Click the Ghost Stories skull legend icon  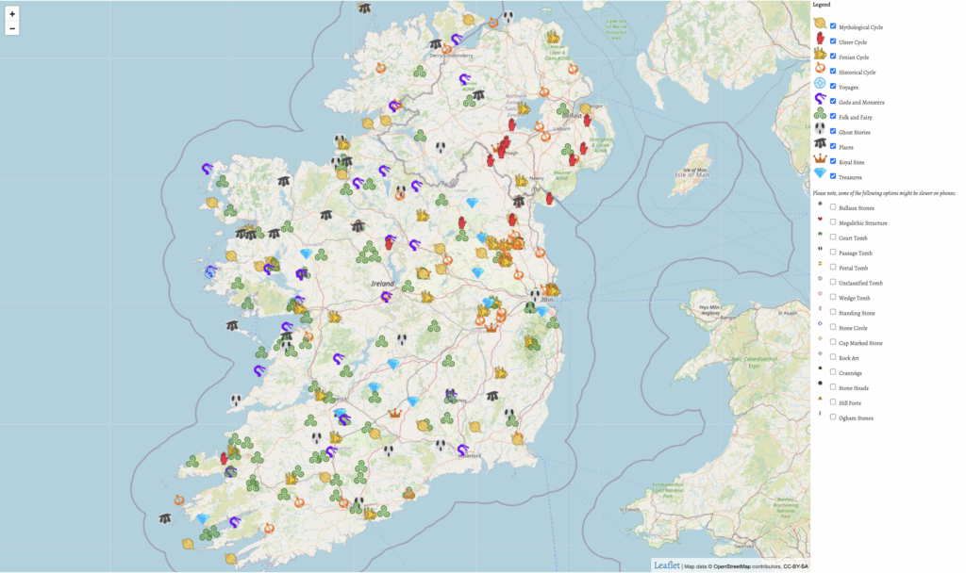tap(820, 128)
